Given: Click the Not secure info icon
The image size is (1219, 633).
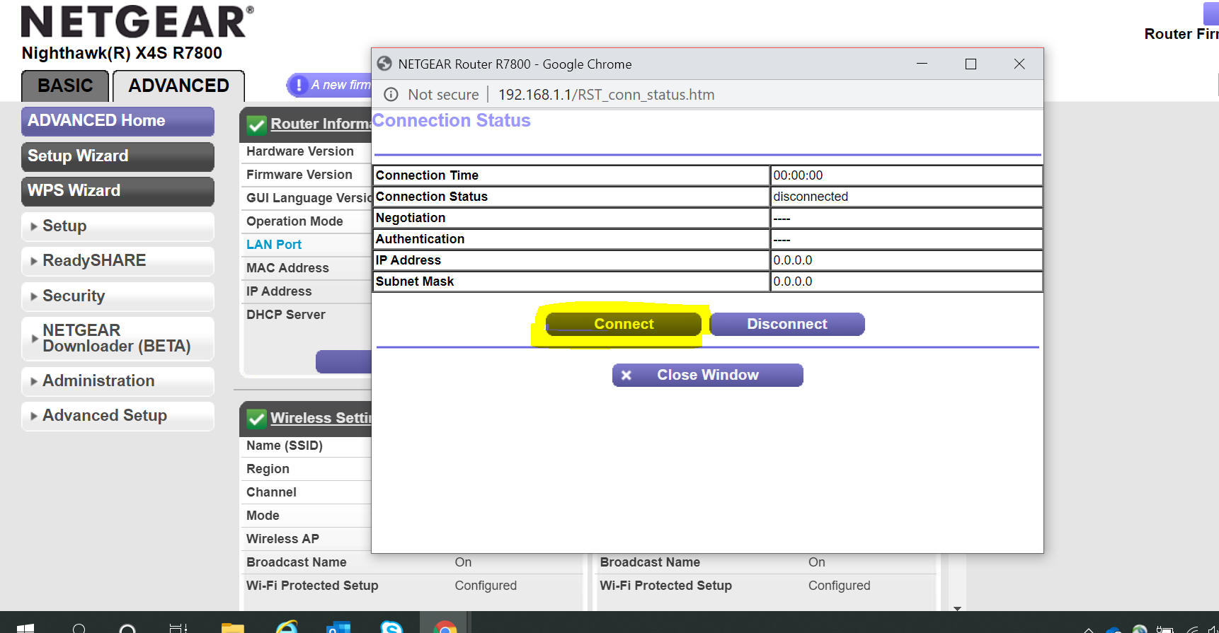Looking at the screenshot, I should click(x=391, y=95).
